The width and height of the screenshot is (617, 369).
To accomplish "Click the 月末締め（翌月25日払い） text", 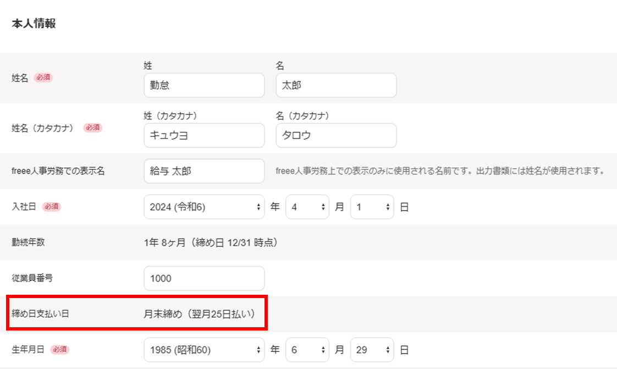I will click(x=201, y=314).
